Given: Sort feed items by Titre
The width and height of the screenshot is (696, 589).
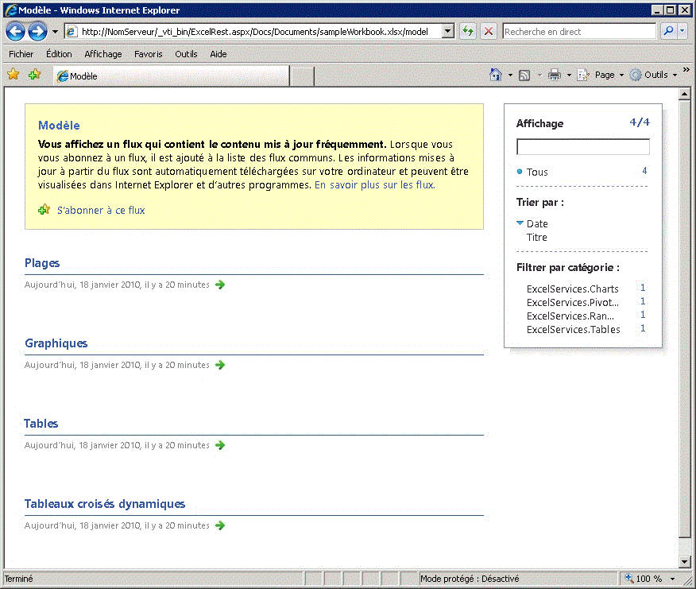Looking at the screenshot, I should click(x=537, y=237).
